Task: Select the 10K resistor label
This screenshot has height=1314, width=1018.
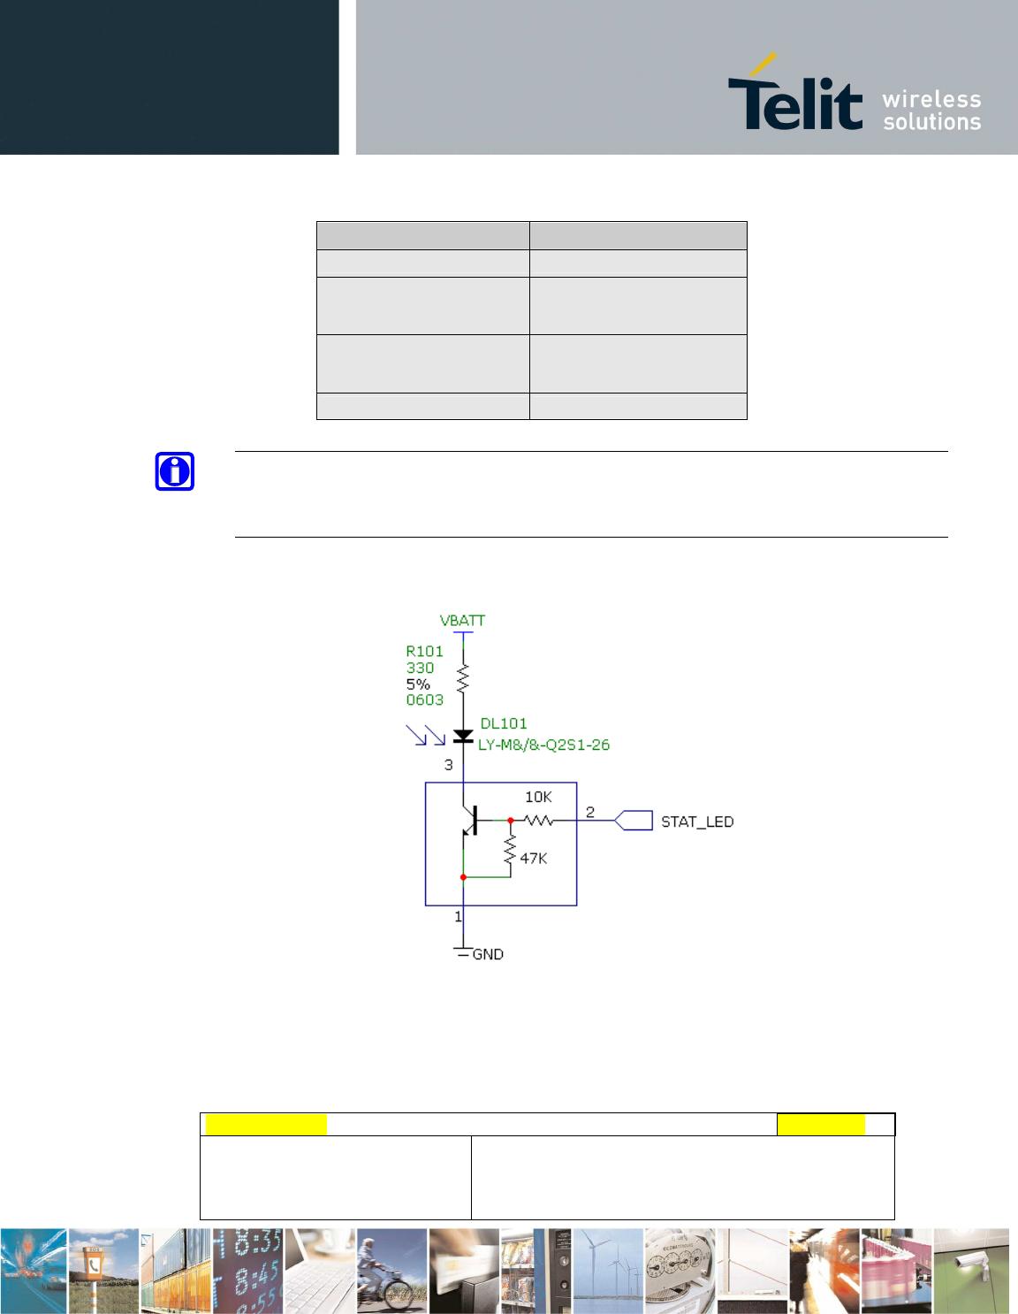Action: [538, 798]
